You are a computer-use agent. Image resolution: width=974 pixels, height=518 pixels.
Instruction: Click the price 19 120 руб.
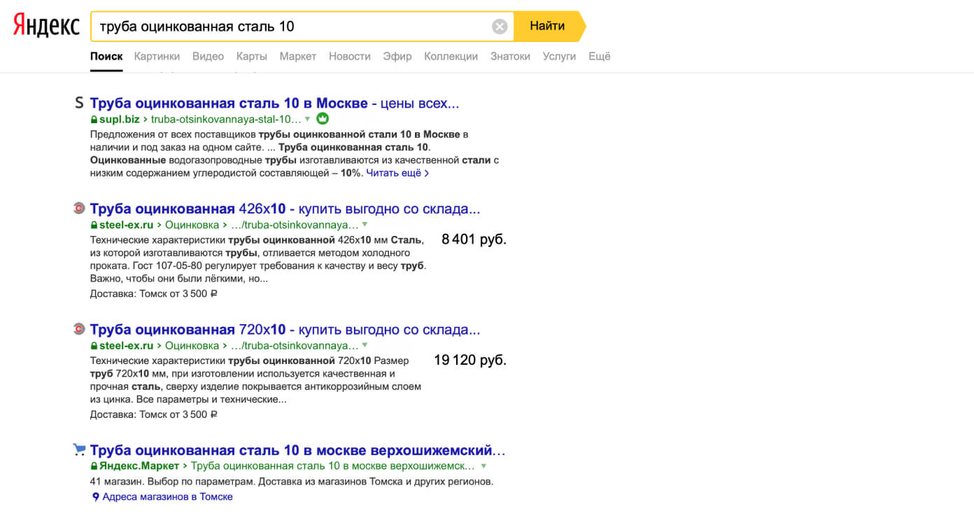tap(470, 360)
